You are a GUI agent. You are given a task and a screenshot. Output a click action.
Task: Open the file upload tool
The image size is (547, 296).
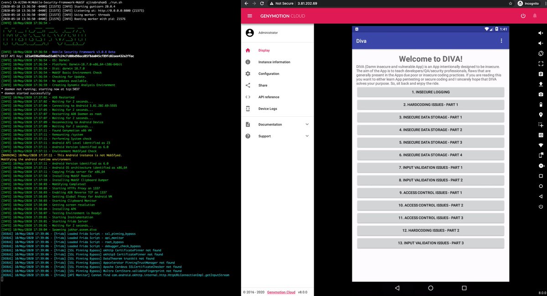[541, 84]
